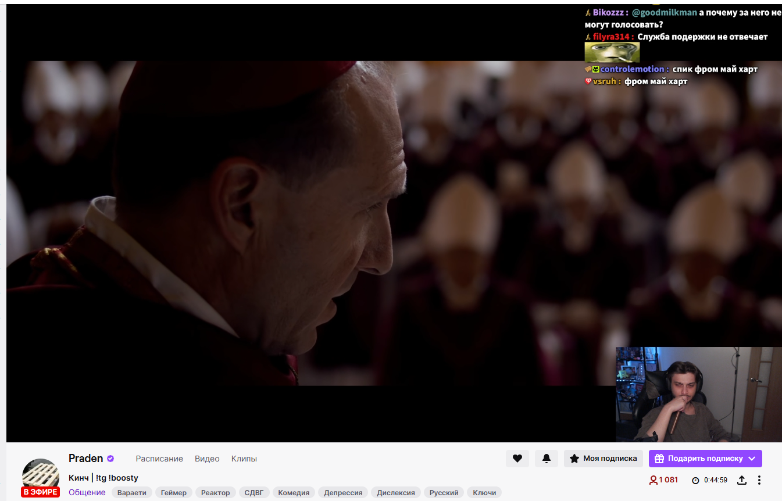Click the stream title Кинч | !tg !boosty

tap(103, 478)
